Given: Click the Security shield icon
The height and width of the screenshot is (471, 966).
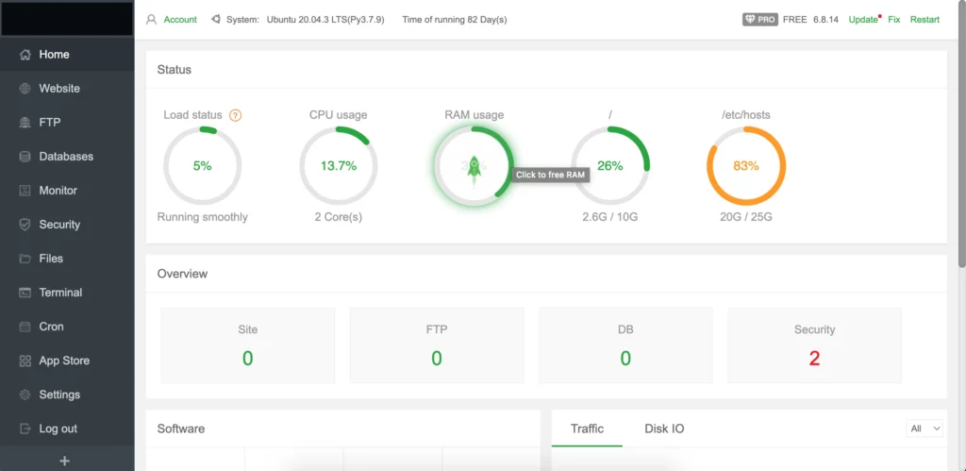Looking at the screenshot, I should coord(25,225).
